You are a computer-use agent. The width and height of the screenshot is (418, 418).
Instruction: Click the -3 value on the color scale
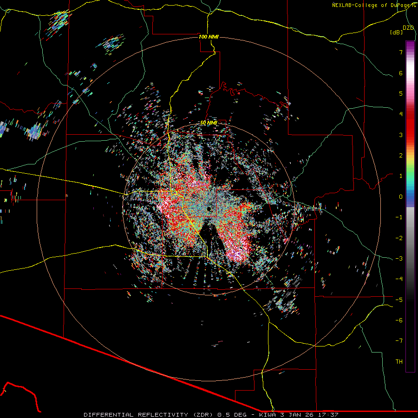click(399, 259)
